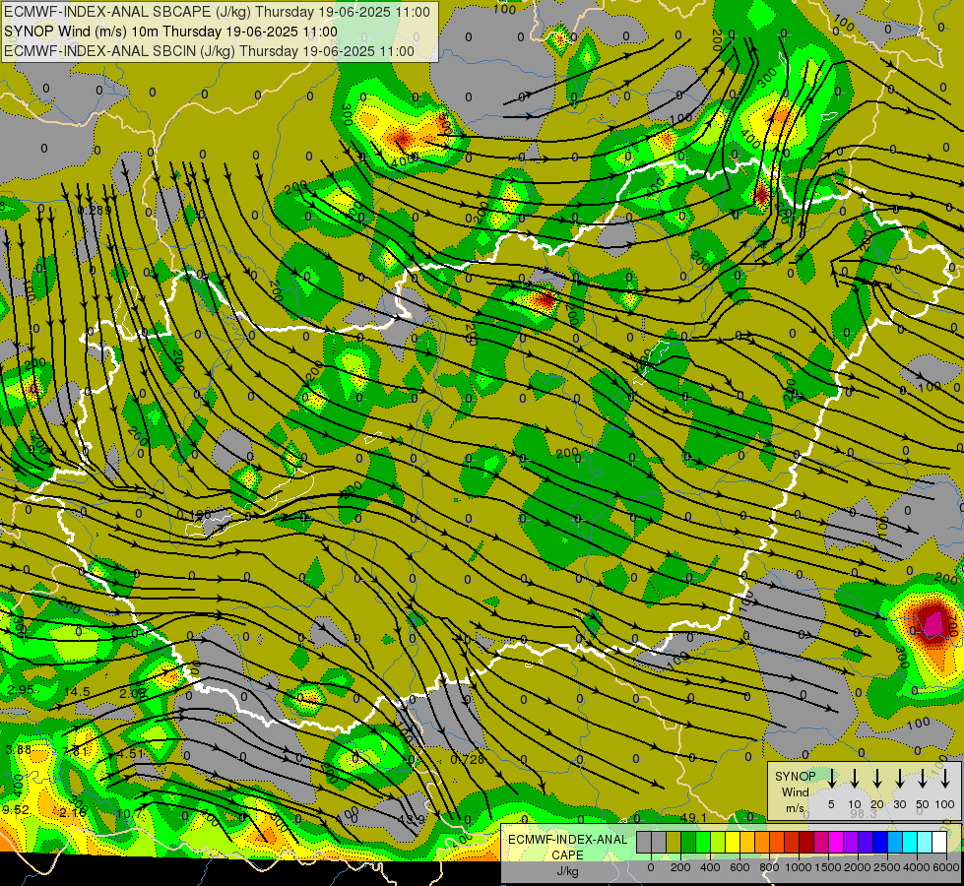Click the 9.52 value on the map

16,810
